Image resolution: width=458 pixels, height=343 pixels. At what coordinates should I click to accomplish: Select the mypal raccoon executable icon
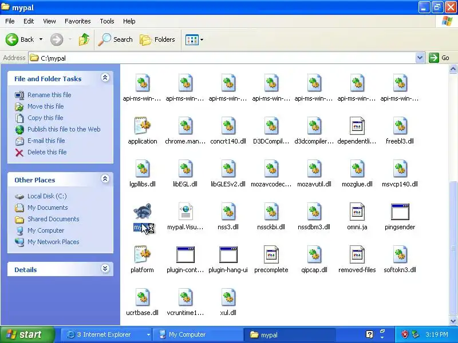click(142, 212)
